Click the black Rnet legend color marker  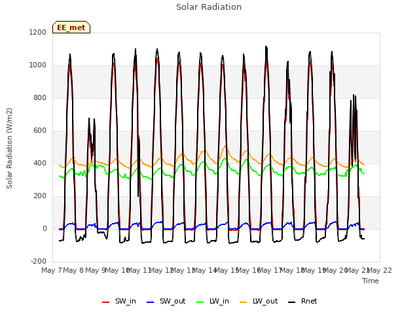(292, 302)
